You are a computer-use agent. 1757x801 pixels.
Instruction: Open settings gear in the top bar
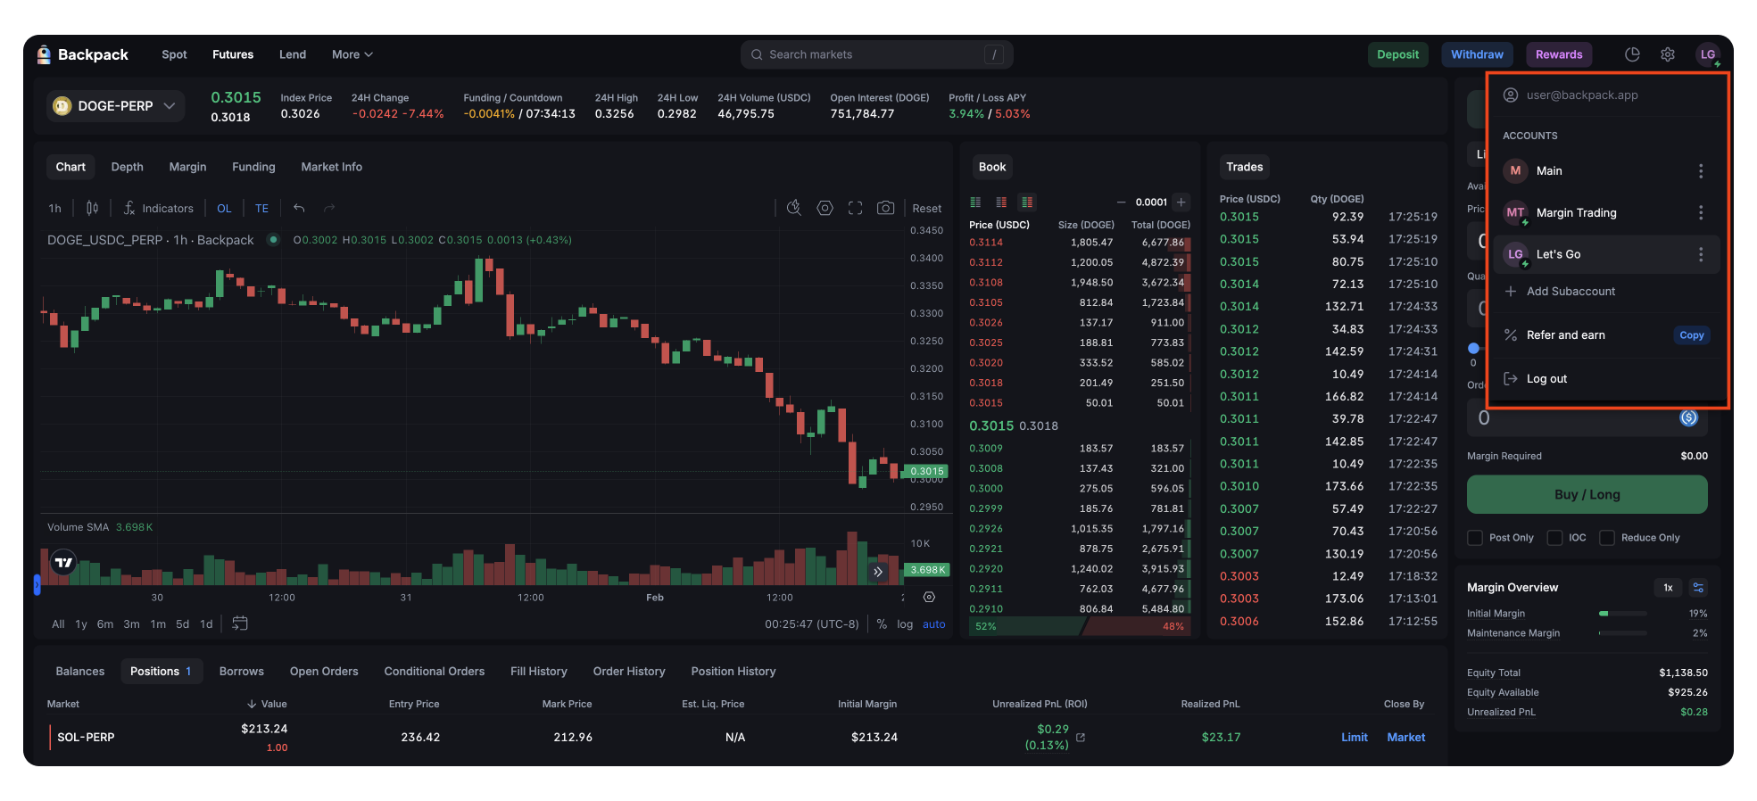click(1668, 54)
